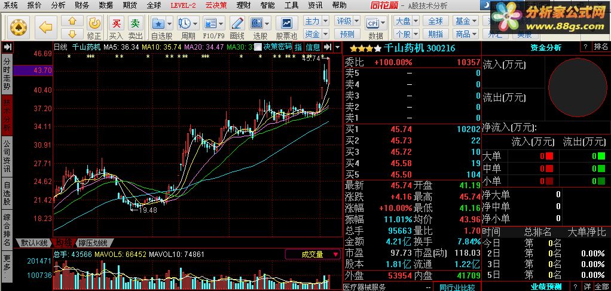Expand the 选股 dropdown arrow
The height and width of the screenshot is (291, 611).
(x=268, y=23)
